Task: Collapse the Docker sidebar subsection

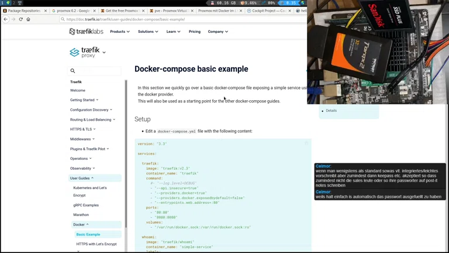Action: [x=81, y=224]
